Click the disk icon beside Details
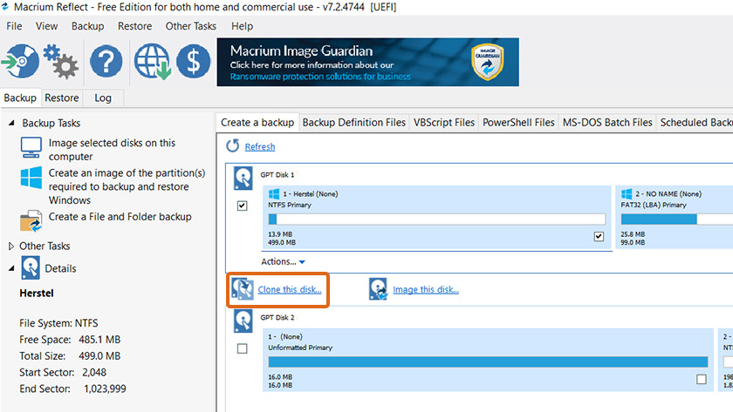This screenshot has width=733, height=412. [31, 268]
